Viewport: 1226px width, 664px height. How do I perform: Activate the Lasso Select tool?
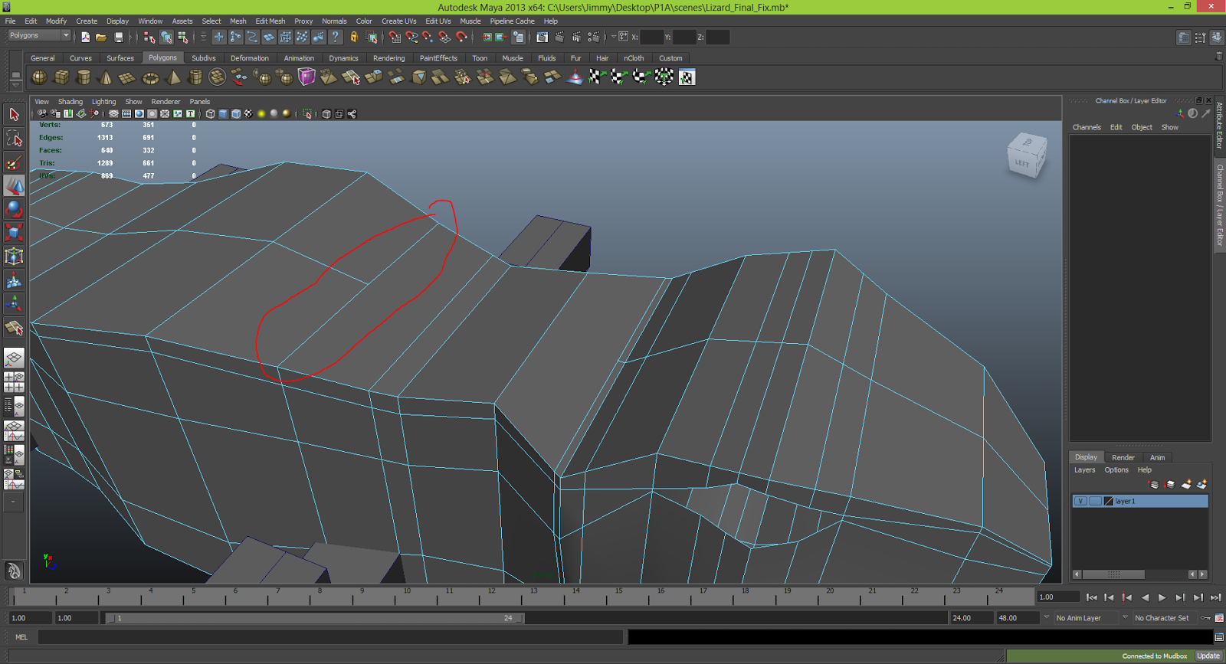[14, 139]
